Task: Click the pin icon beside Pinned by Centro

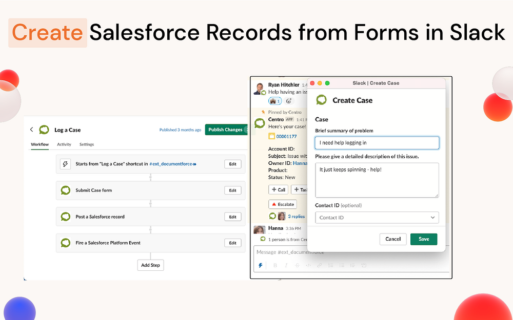Action: click(x=263, y=112)
